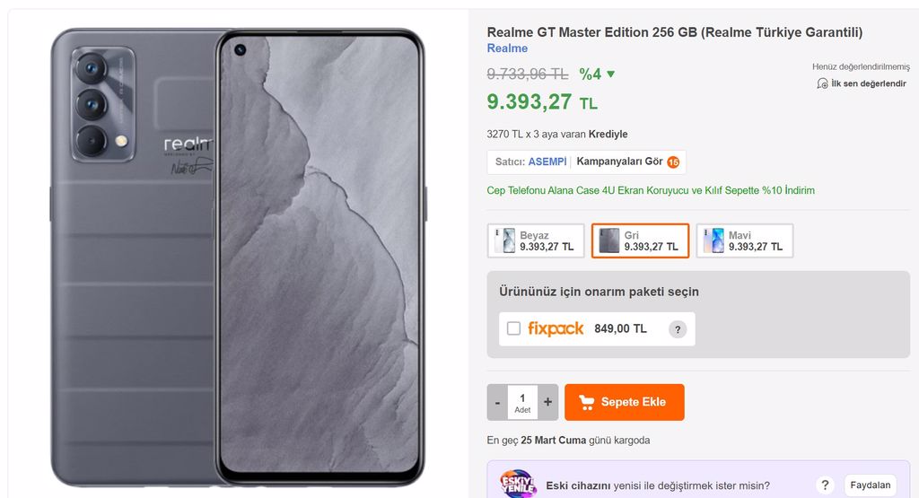The width and height of the screenshot is (919, 498).
Task: Select the Gri color variant
Action: click(x=640, y=240)
